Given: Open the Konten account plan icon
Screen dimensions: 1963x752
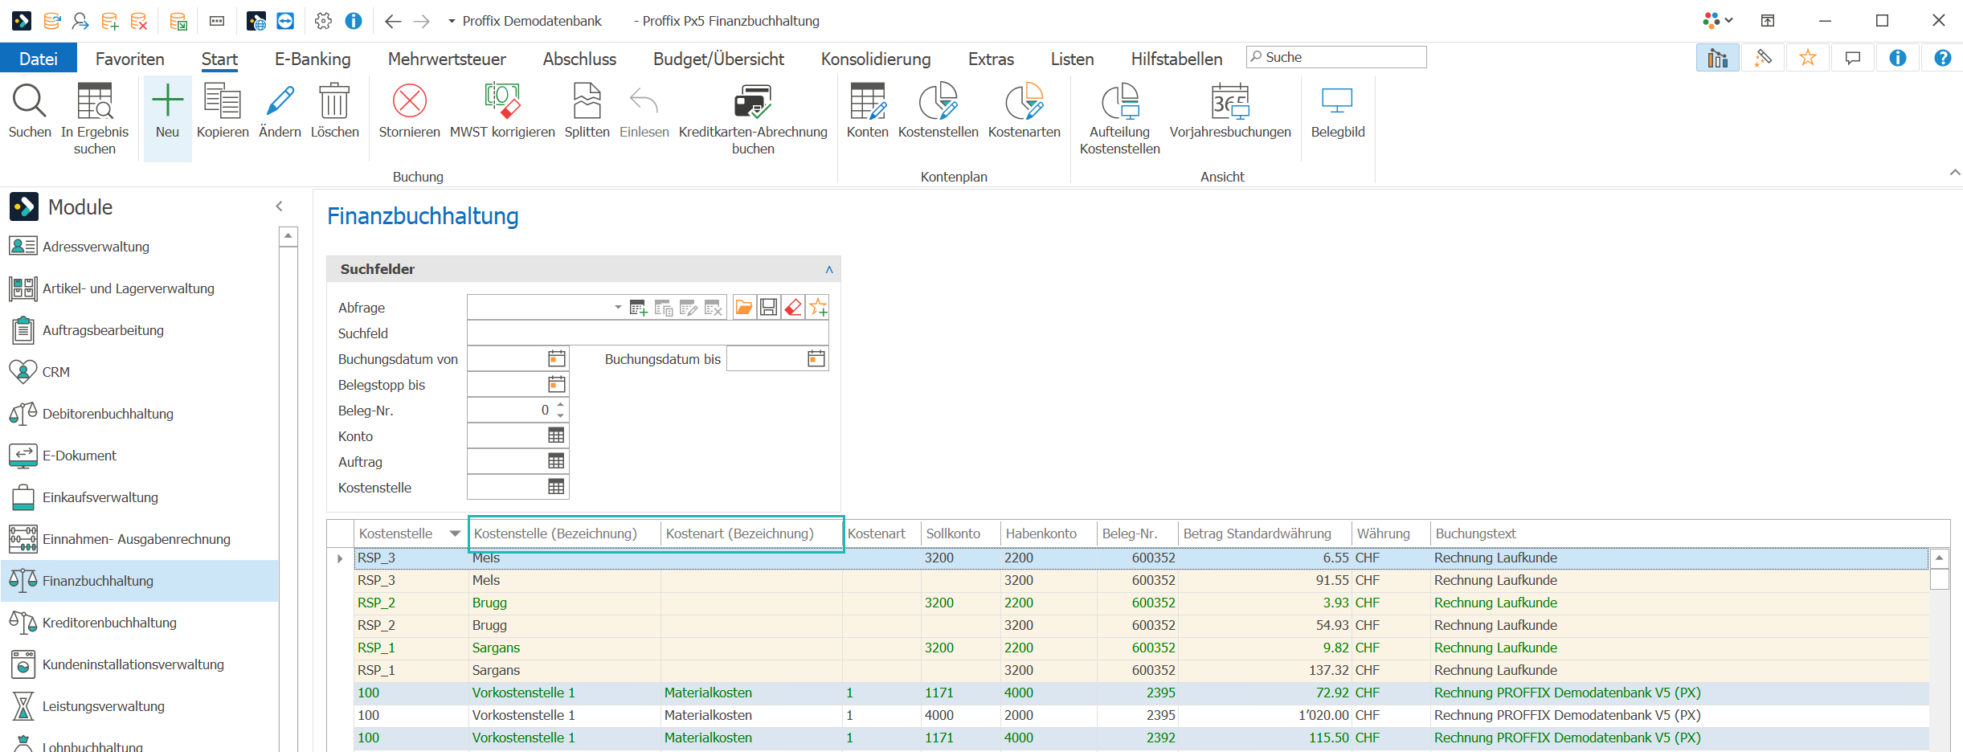Looking at the screenshot, I should [x=868, y=101].
